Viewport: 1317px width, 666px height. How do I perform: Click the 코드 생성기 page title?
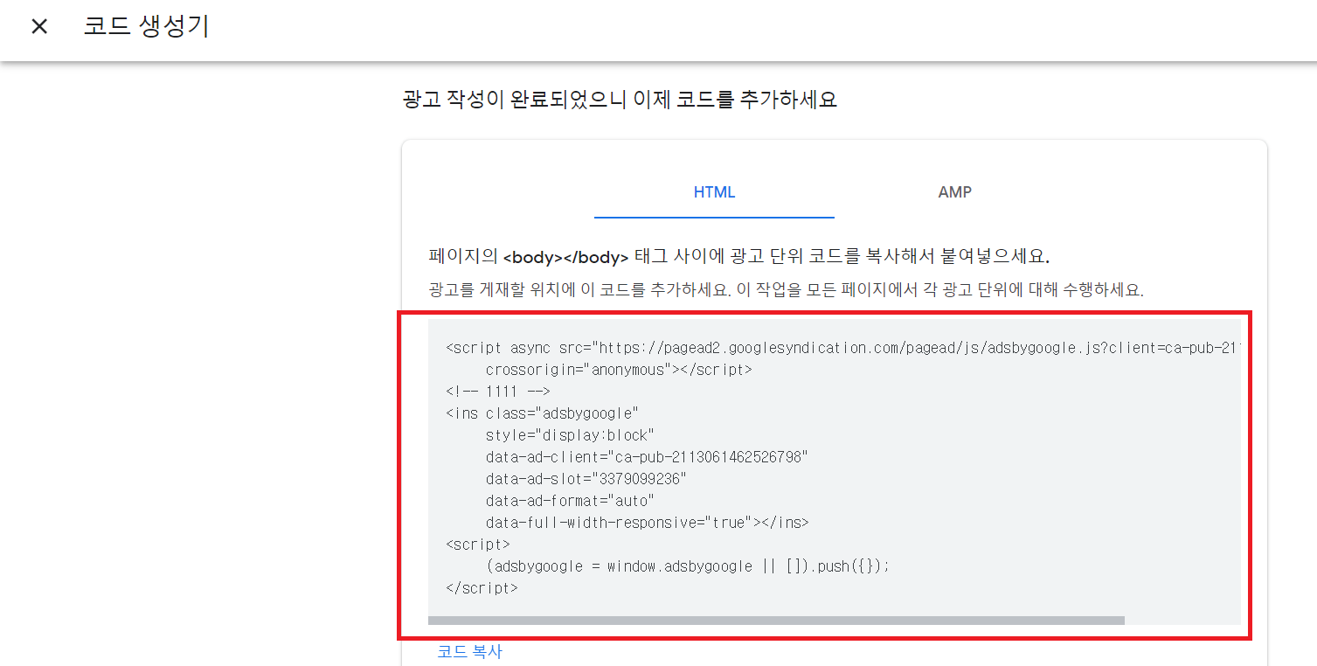[x=146, y=26]
